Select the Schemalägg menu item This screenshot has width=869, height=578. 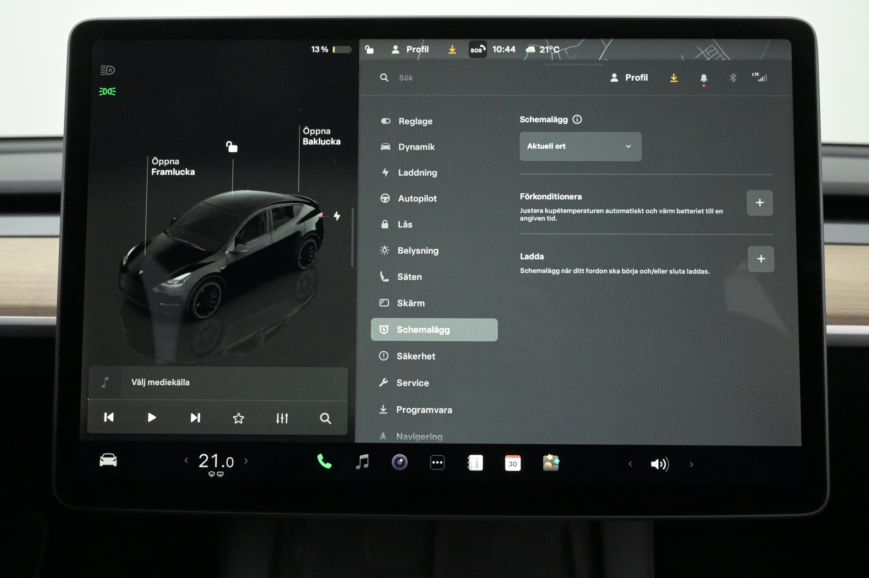[434, 329]
